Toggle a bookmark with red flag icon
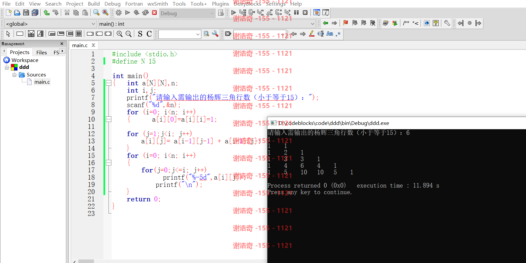Viewport: 526px width, 263px height. point(345,23)
